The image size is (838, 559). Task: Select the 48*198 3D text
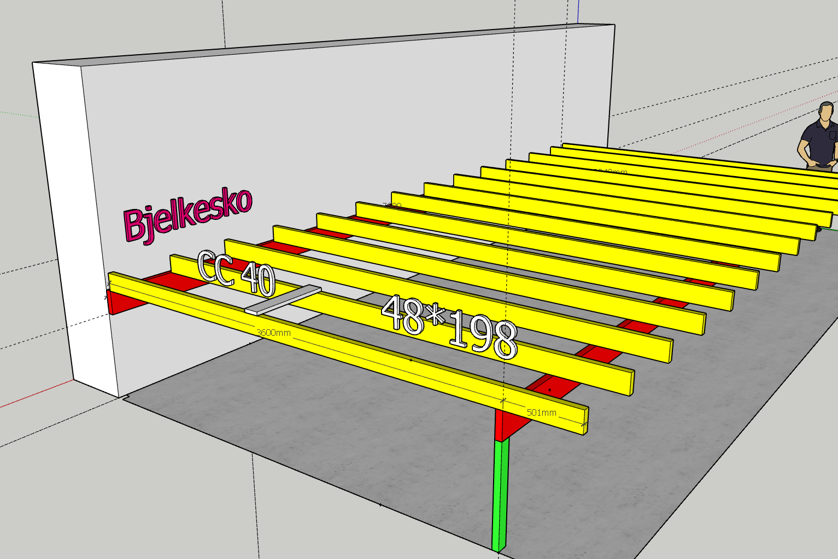449,327
